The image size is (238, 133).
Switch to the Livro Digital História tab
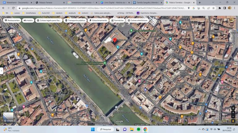pyautogui.click(x=115, y=2)
